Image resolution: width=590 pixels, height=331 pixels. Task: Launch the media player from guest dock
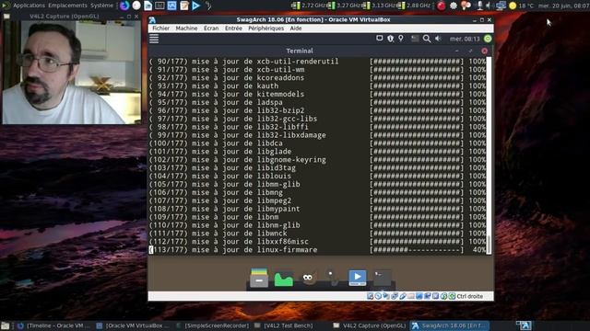(357, 278)
